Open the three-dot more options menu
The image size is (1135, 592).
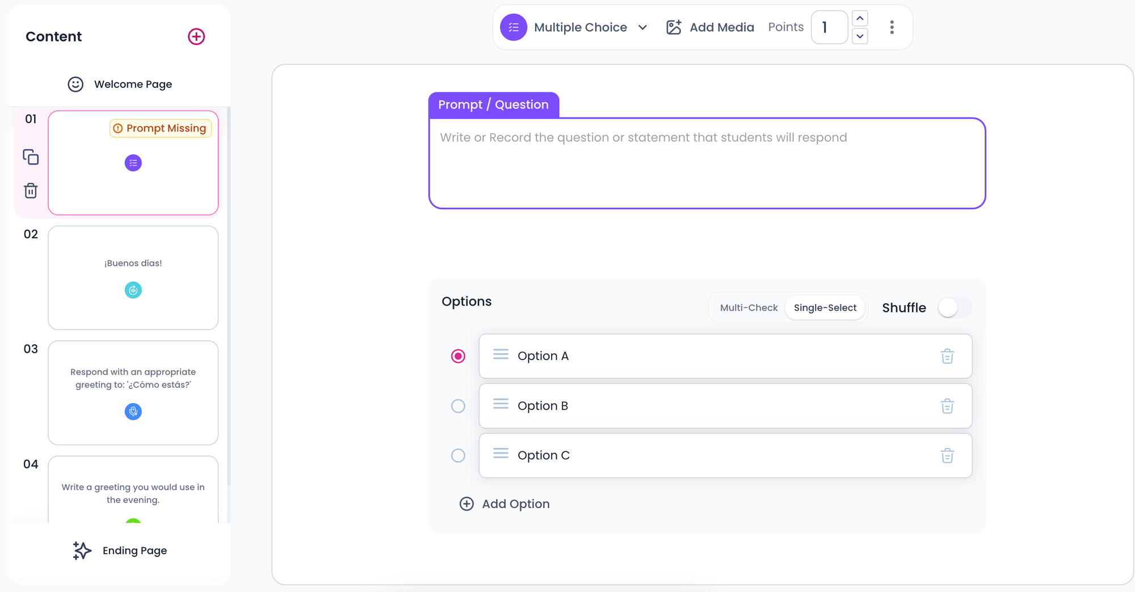pyautogui.click(x=892, y=27)
